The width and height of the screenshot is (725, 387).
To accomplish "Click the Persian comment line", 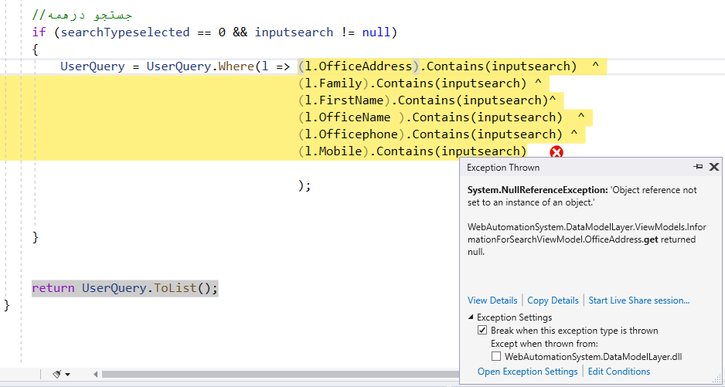I will [82, 15].
